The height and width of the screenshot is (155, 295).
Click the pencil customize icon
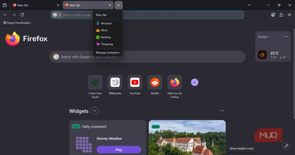286,146
